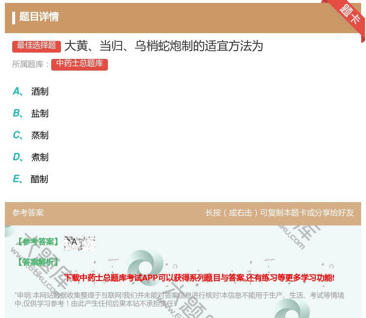The height and width of the screenshot is (318, 366).
Task: Select answer option C 蒸制
Action: tap(31, 135)
